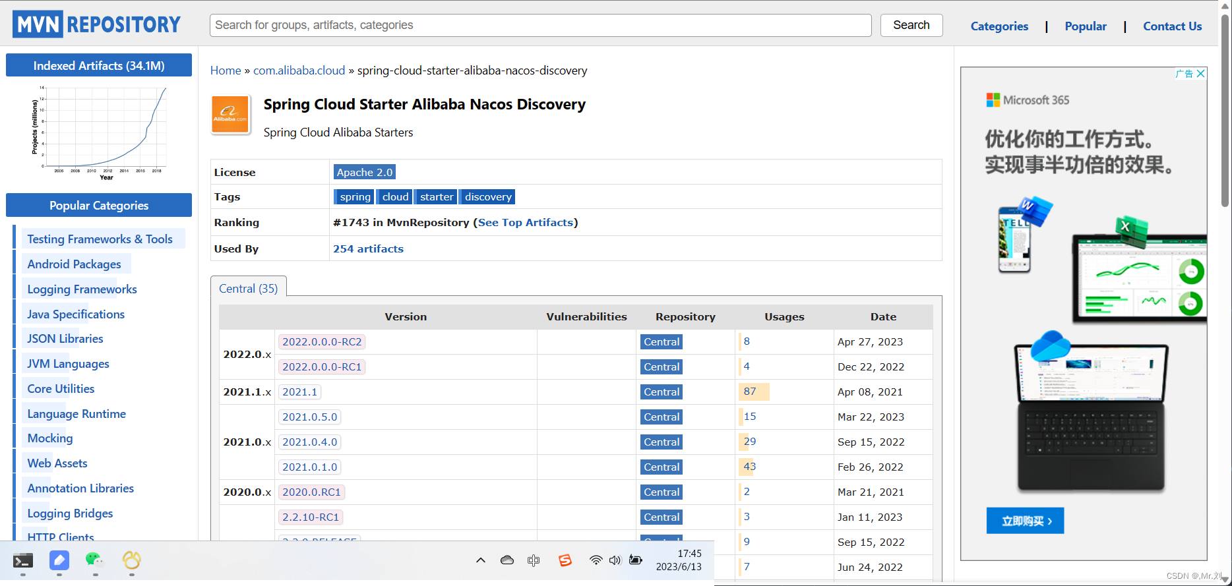The height and width of the screenshot is (586, 1232).
Task: Open version 2022.0.0.0-RC2
Action: 322,341
